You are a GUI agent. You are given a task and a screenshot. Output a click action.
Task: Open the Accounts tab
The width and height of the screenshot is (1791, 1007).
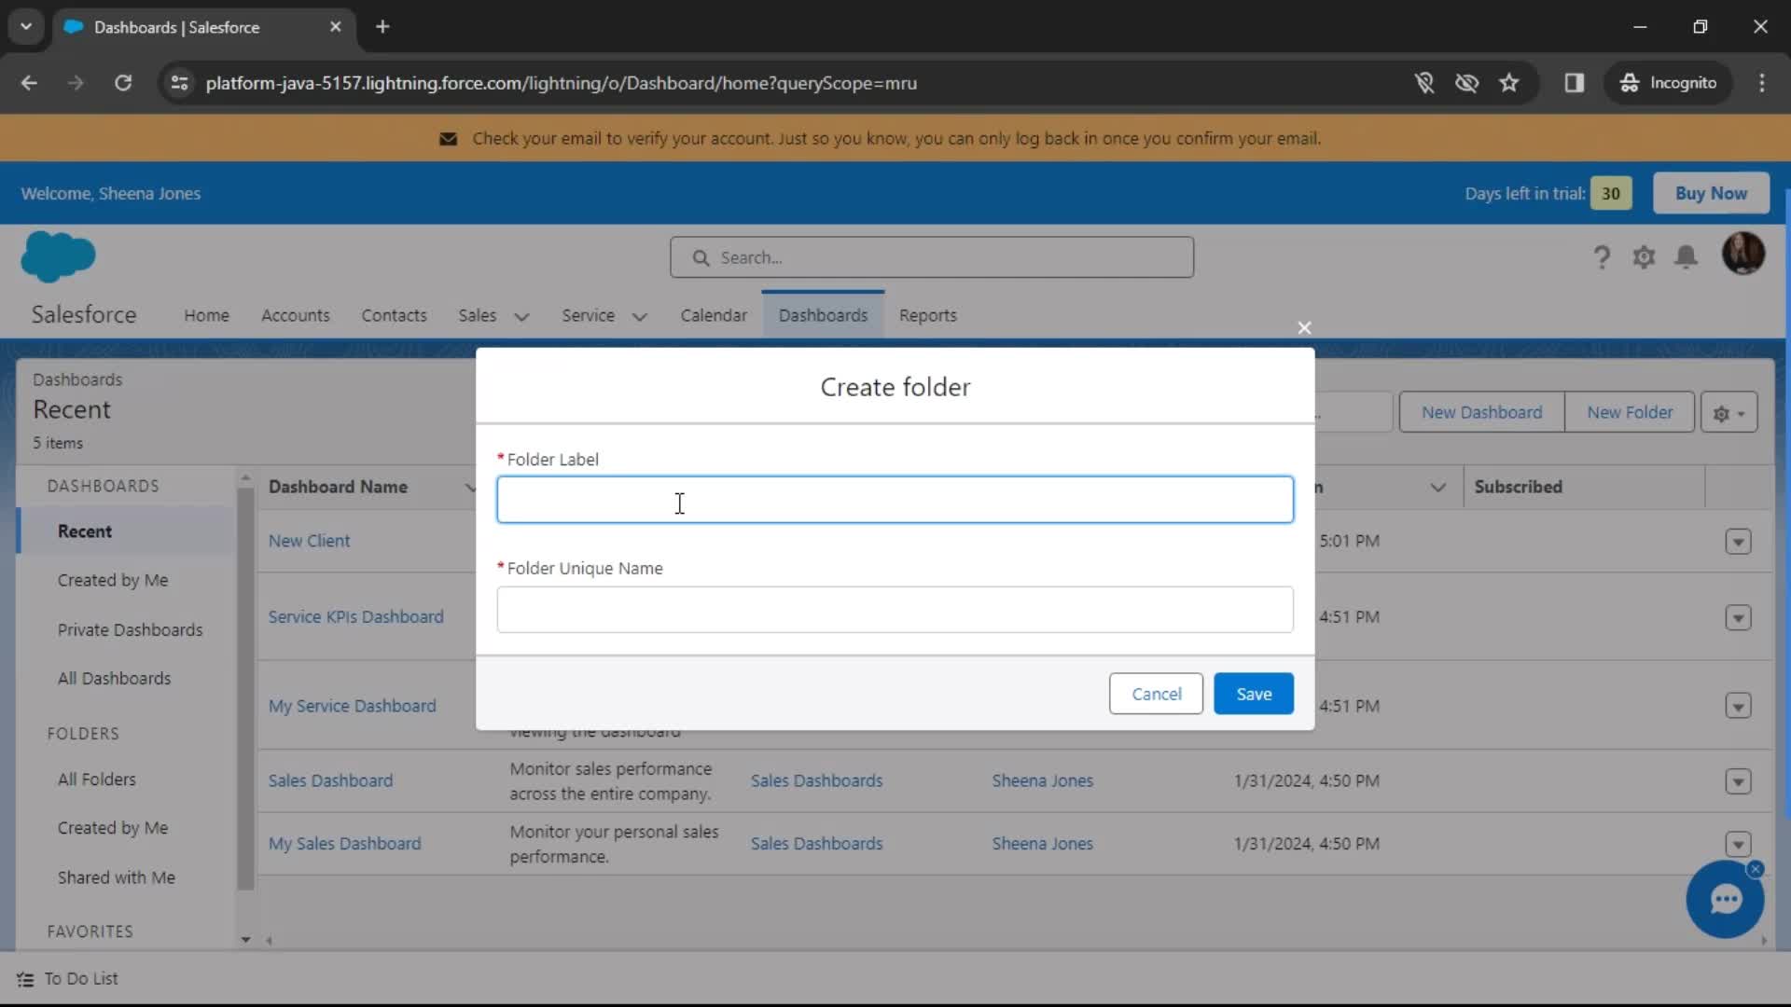click(x=295, y=315)
